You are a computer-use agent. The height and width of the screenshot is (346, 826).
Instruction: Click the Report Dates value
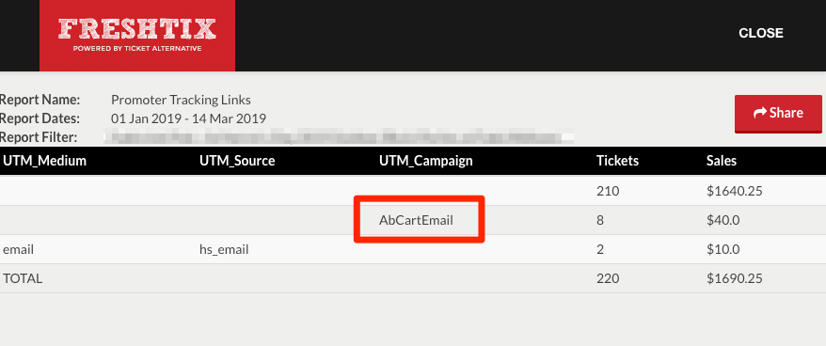coord(188,118)
